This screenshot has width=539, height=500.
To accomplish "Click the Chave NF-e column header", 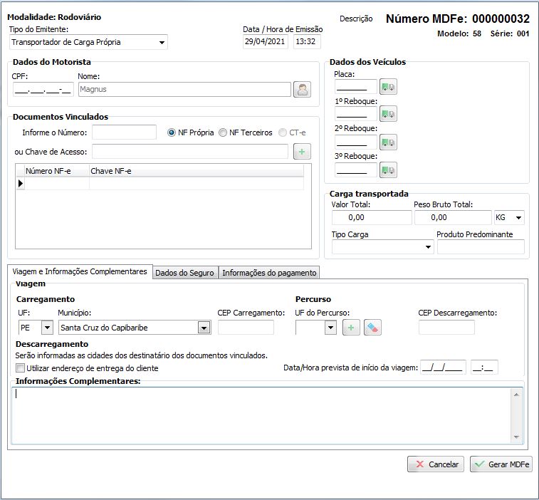I will pyautogui.click(x=197, y=171).
